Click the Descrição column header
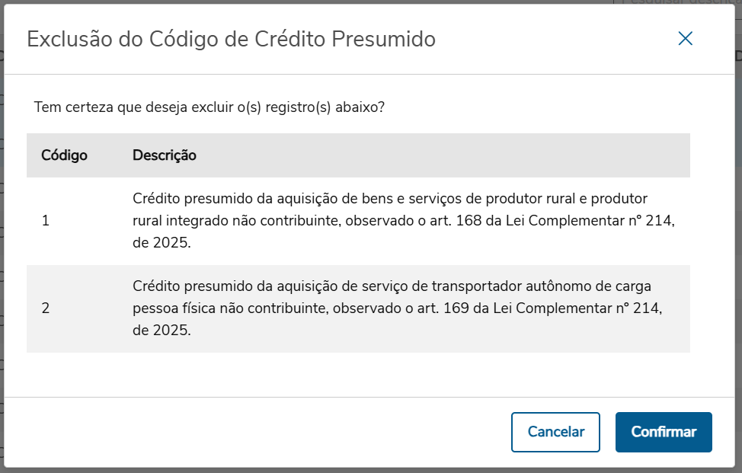The width and height of the screenshot is (742, 473). (165, 155)
